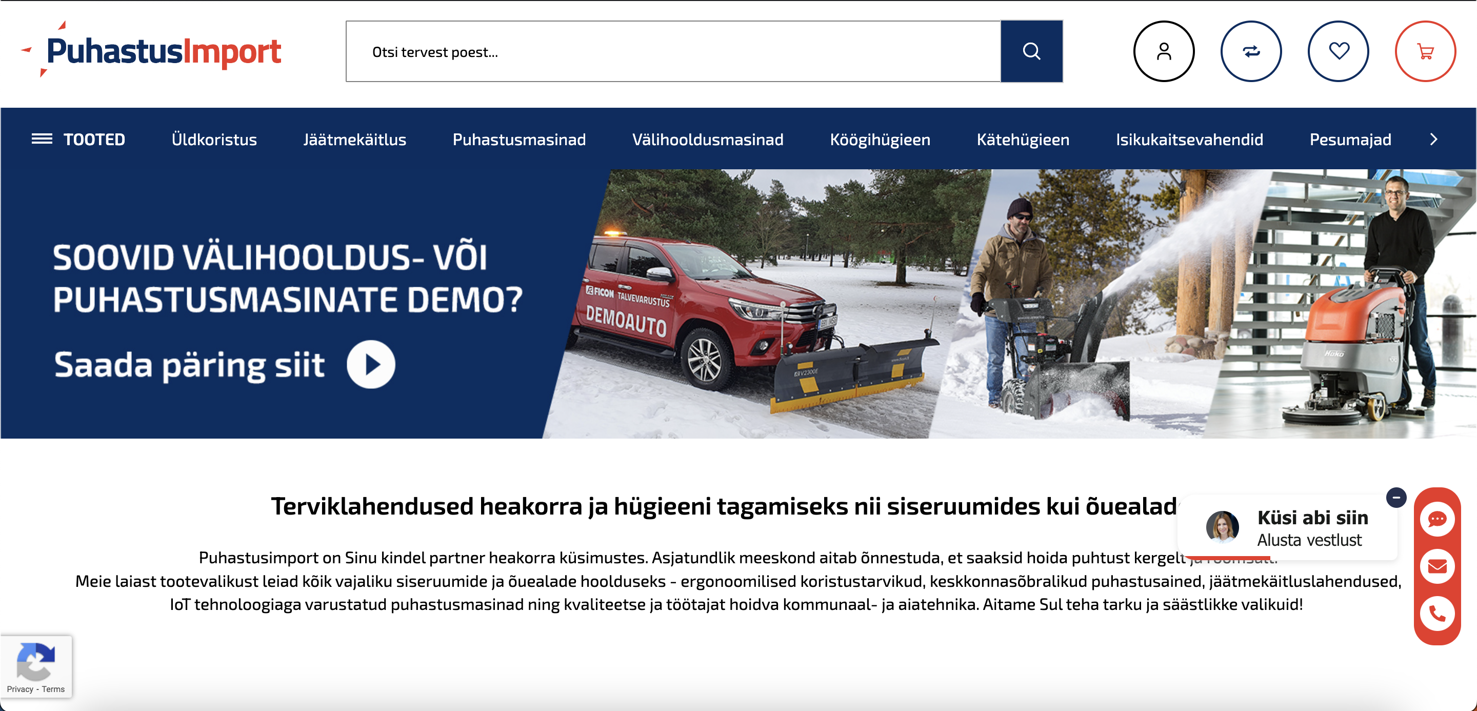This screenshot has height=711, width=1477.
Task: Click the 'Terviklahendused heakorra ja hügieeni' heading
Action: pyautogui.click(x=724, y=506)
